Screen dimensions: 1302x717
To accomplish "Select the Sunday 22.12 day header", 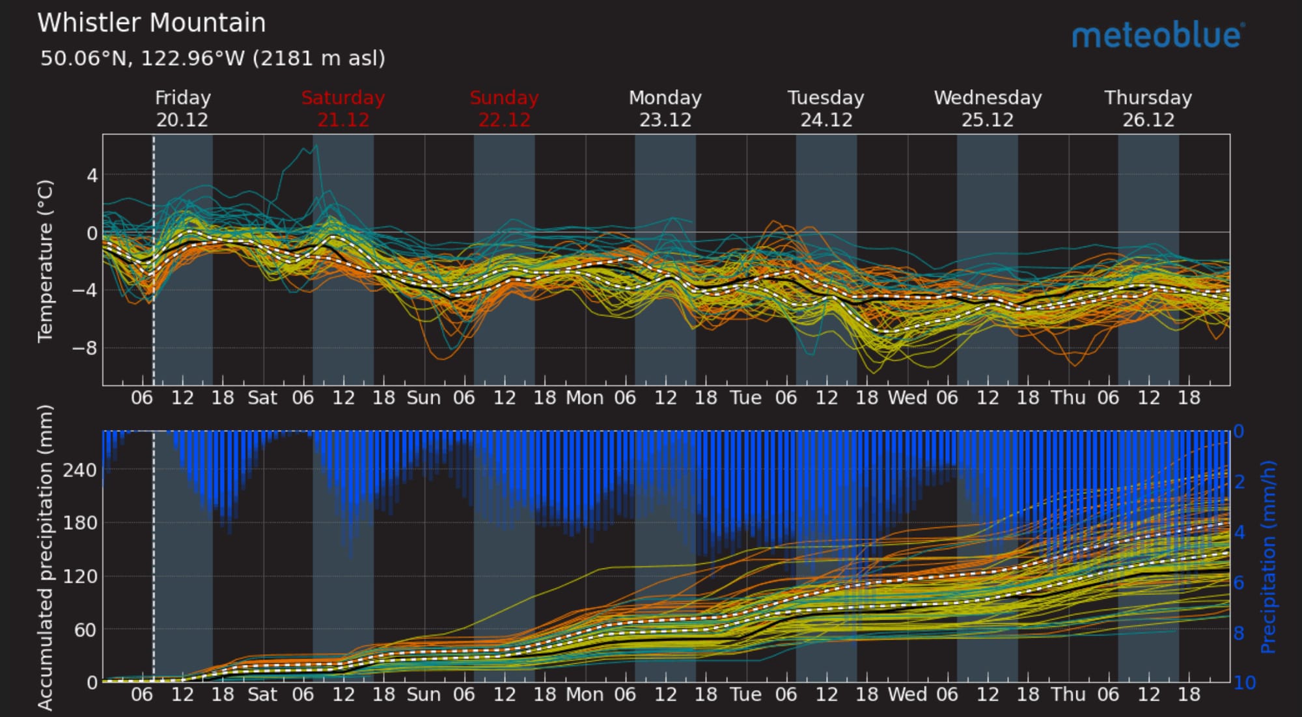I will pyautogui.click(x=504, y=109).
